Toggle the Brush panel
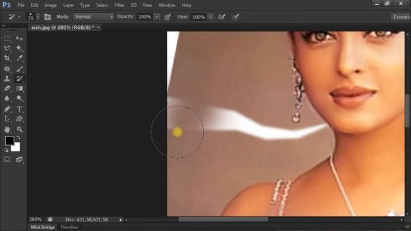This screenshot has width=411, height=231. (x=48, y=17)
